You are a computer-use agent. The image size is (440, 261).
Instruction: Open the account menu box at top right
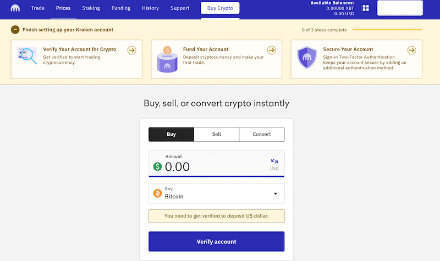click(400, 8)
